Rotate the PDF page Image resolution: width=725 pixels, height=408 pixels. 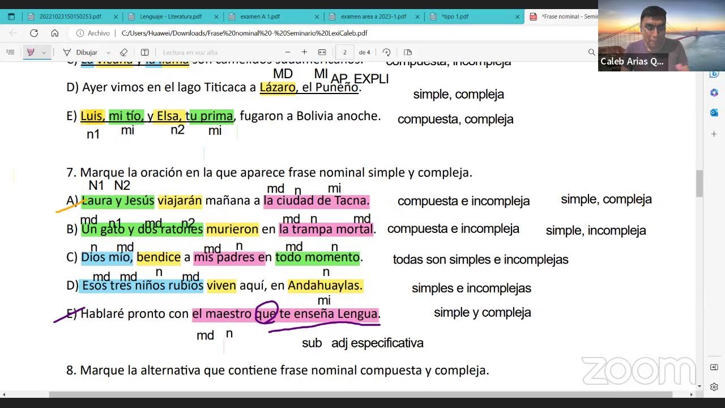[x=386, y=52]
